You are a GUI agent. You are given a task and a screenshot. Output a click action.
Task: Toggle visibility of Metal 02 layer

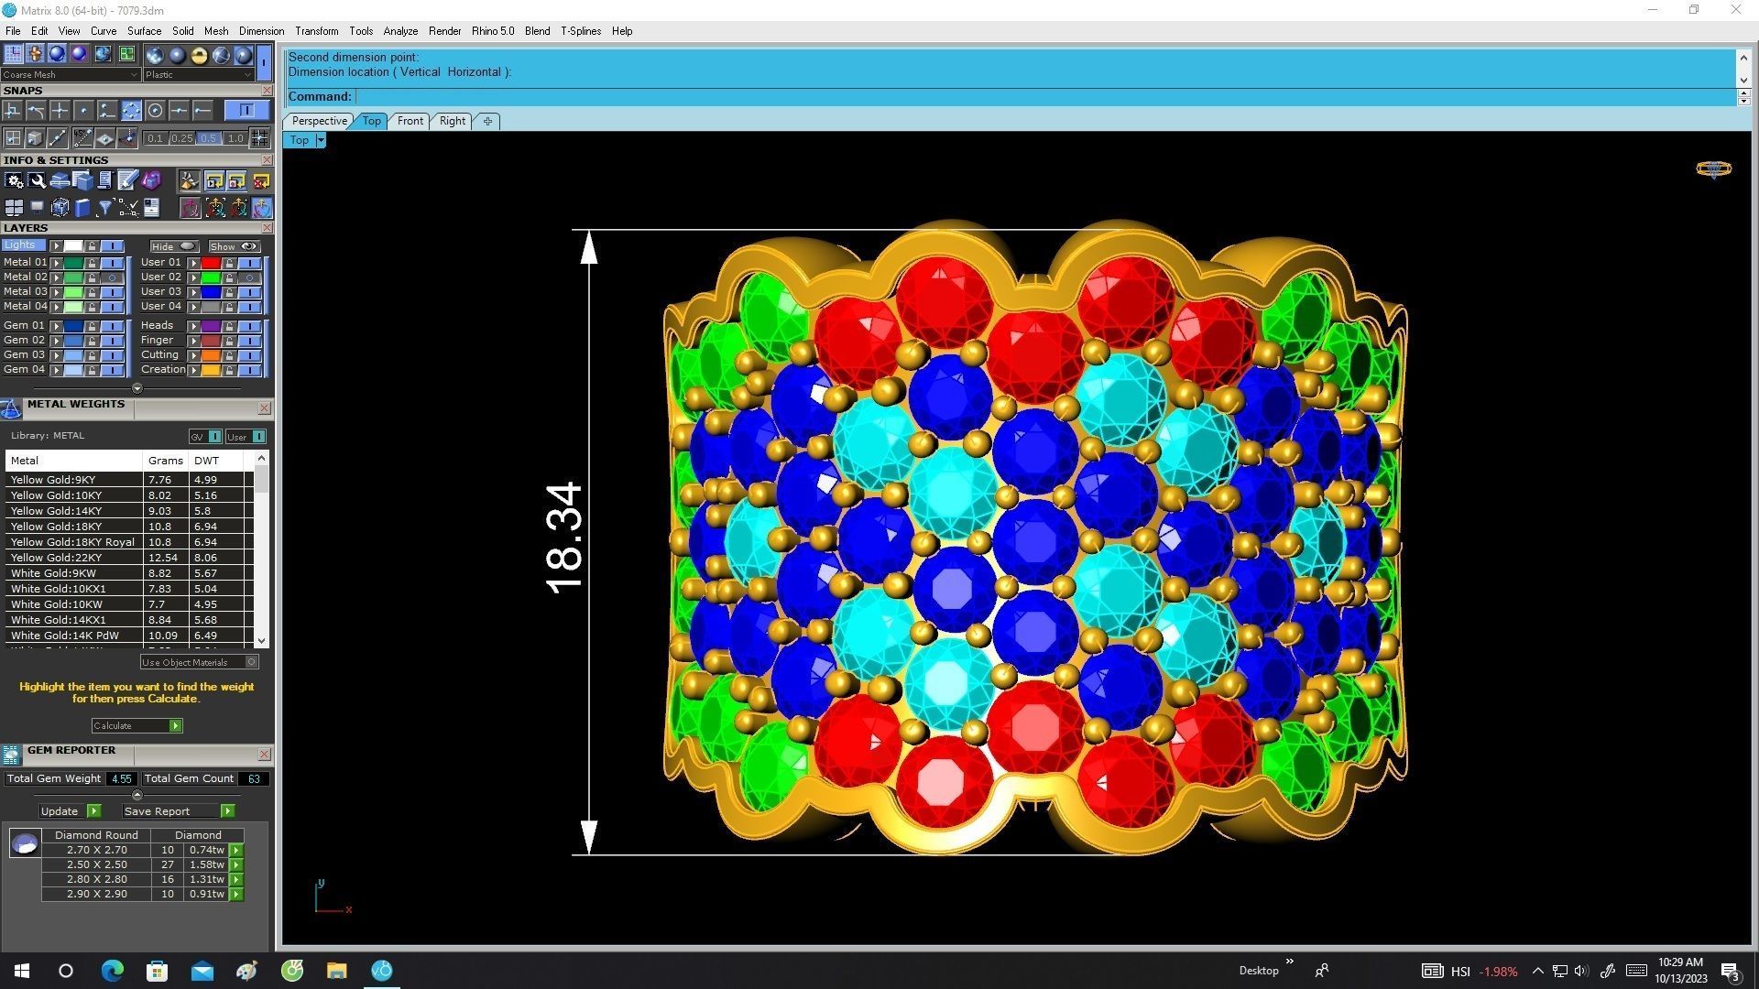112,277
